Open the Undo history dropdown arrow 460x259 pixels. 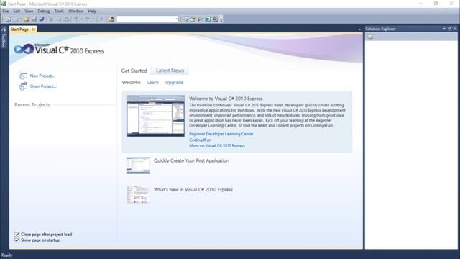[82, 19]
